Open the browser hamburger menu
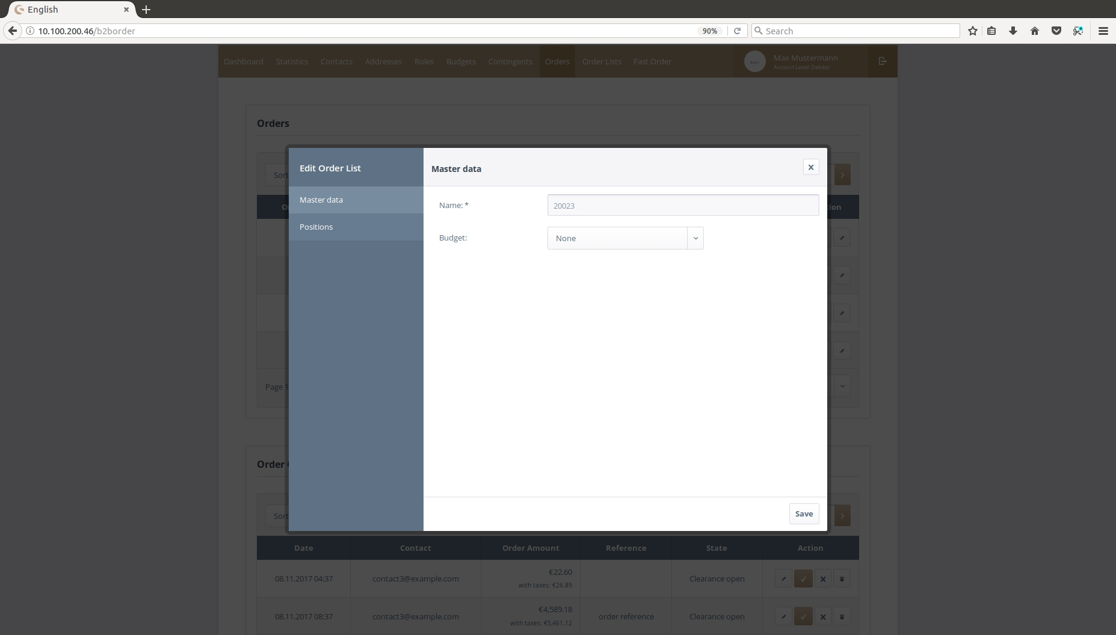 point(1103,31)
